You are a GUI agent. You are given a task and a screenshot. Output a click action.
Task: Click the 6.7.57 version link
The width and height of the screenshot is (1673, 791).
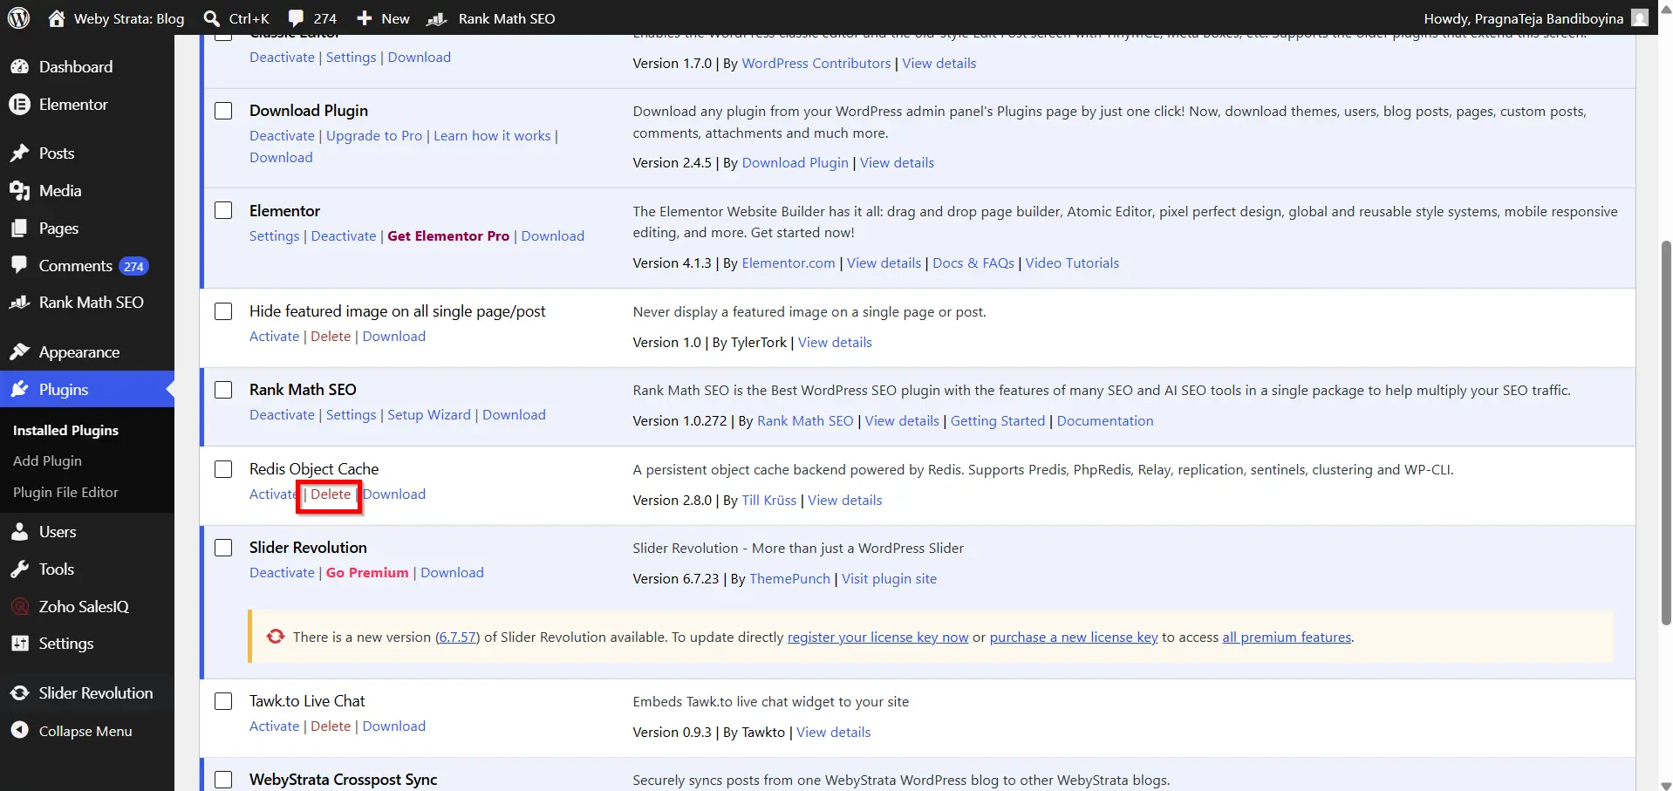pyautogui.click(x=457, y=638)
